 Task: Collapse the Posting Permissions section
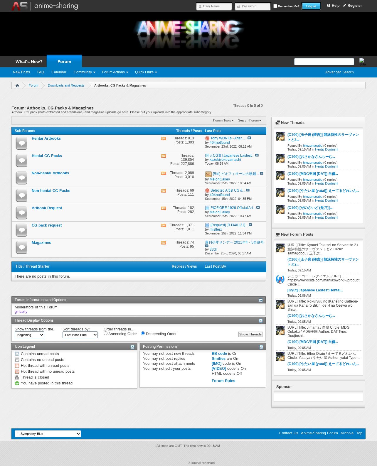coord(261,347)
